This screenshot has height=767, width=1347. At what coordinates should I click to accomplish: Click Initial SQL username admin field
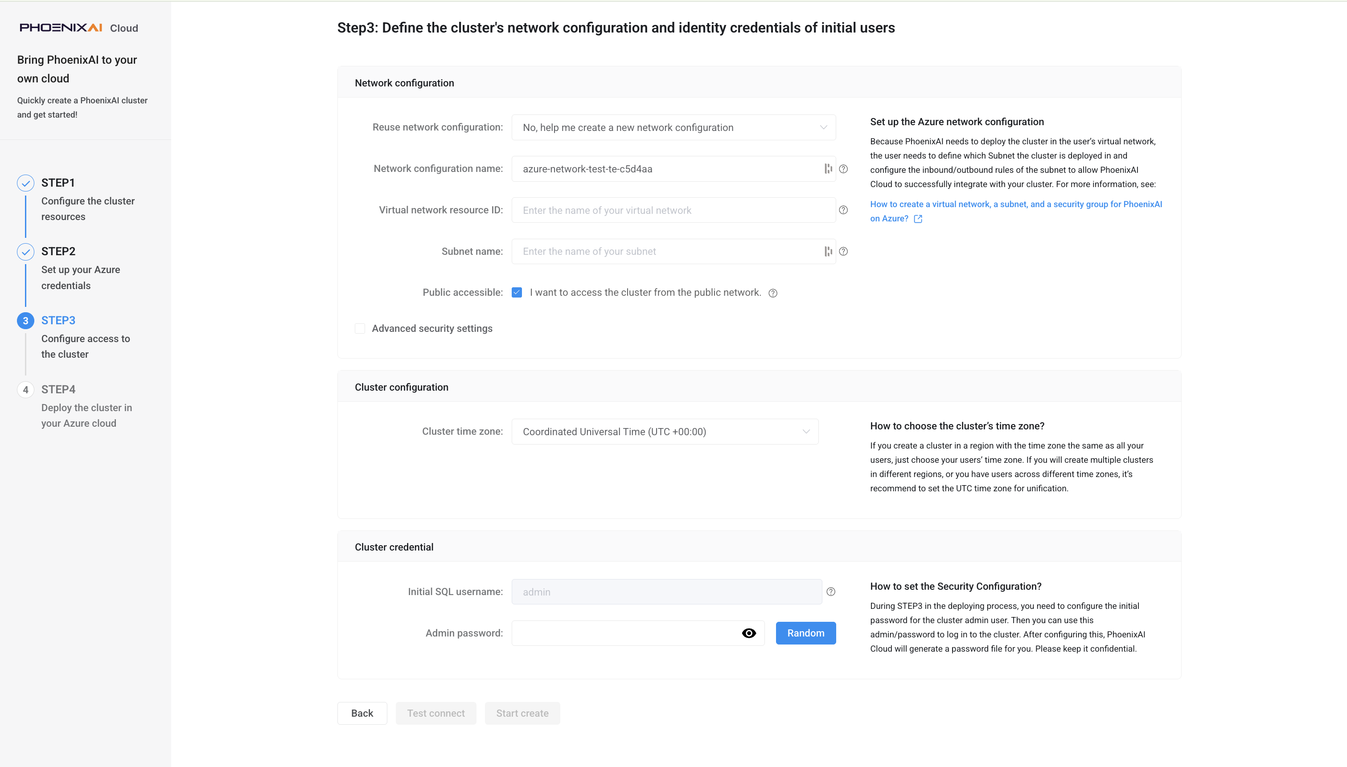[x=667, y=592]
